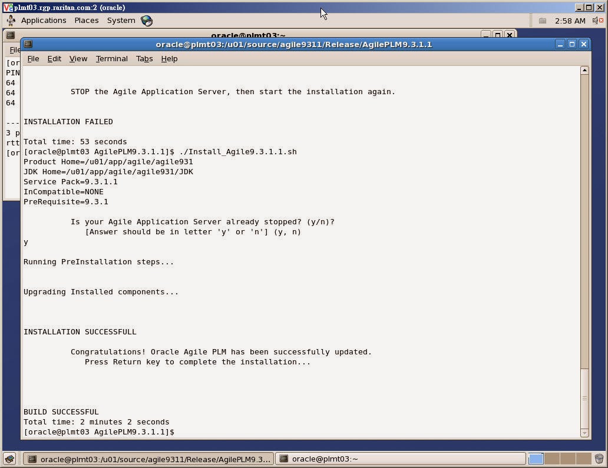Click 'Press Return key to complete' line
Screen dimensions: 608x468
coord(198,362)
